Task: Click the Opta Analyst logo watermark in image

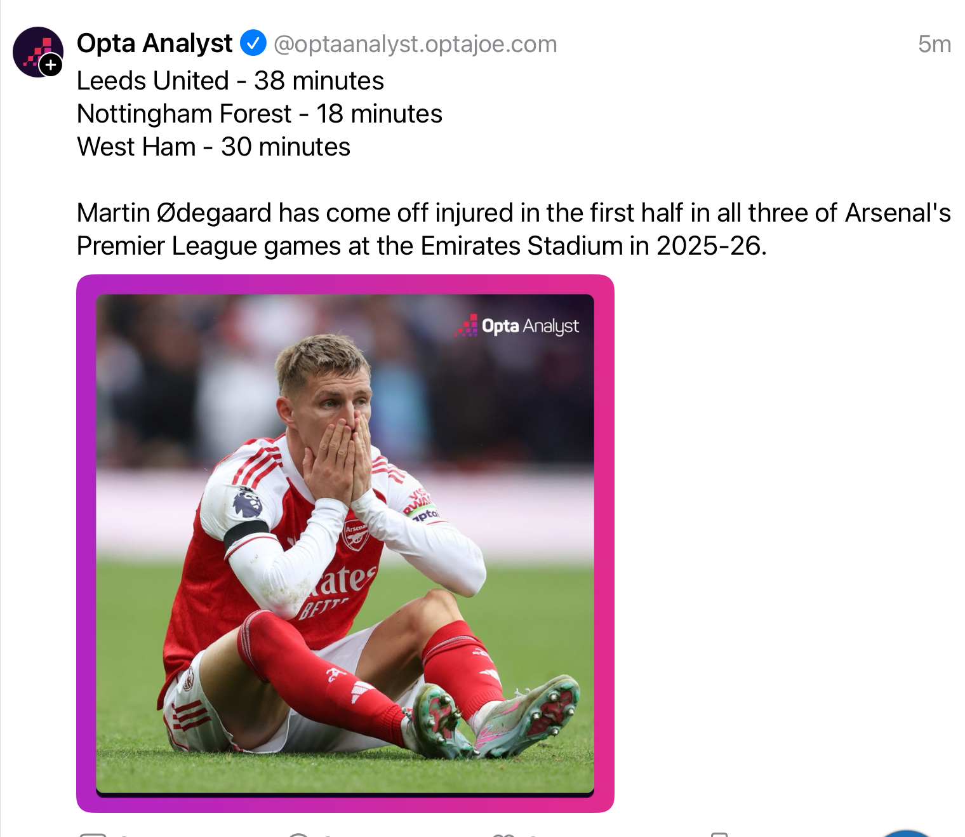Action: click(x=517, y=326)
